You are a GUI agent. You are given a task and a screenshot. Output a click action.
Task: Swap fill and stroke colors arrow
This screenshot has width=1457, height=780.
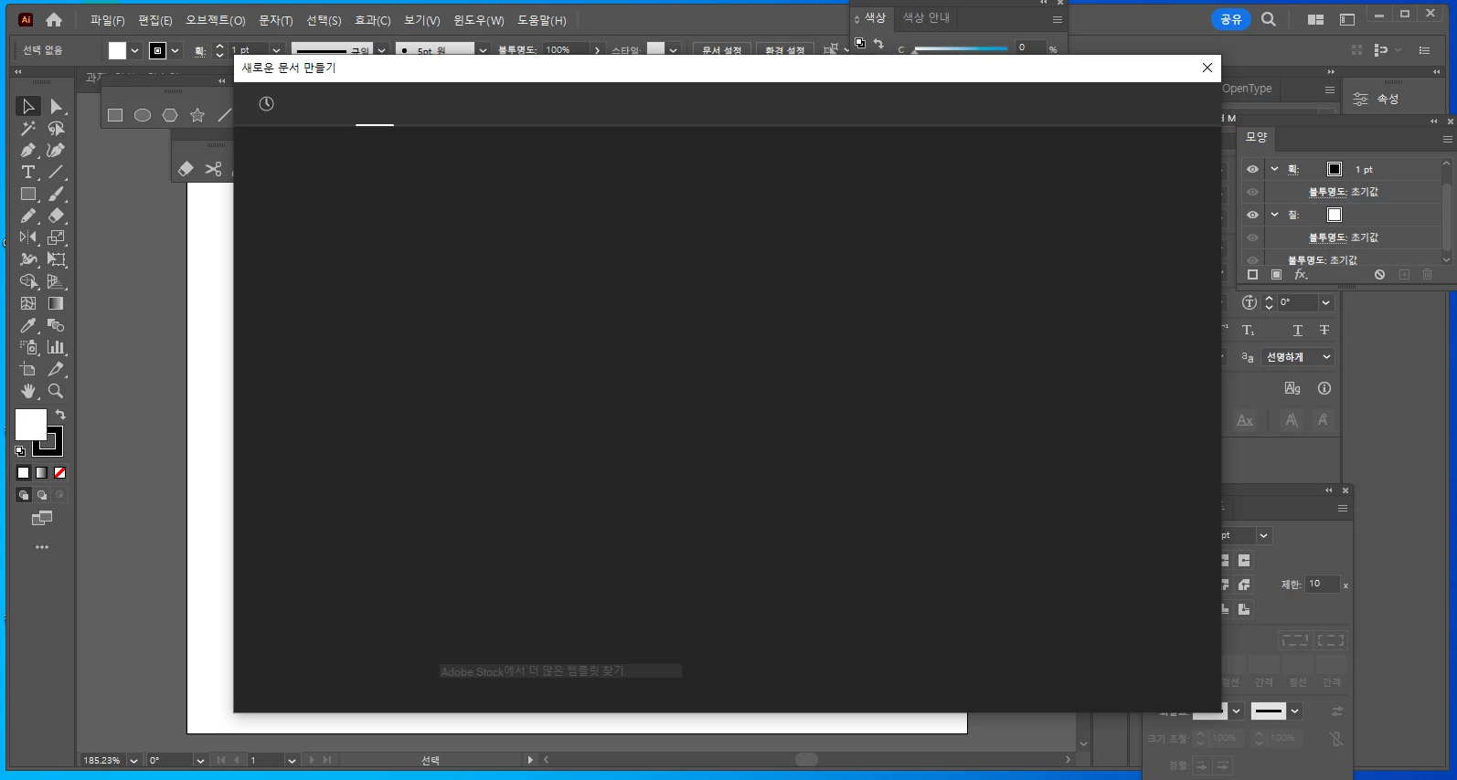tap(60, 415)
